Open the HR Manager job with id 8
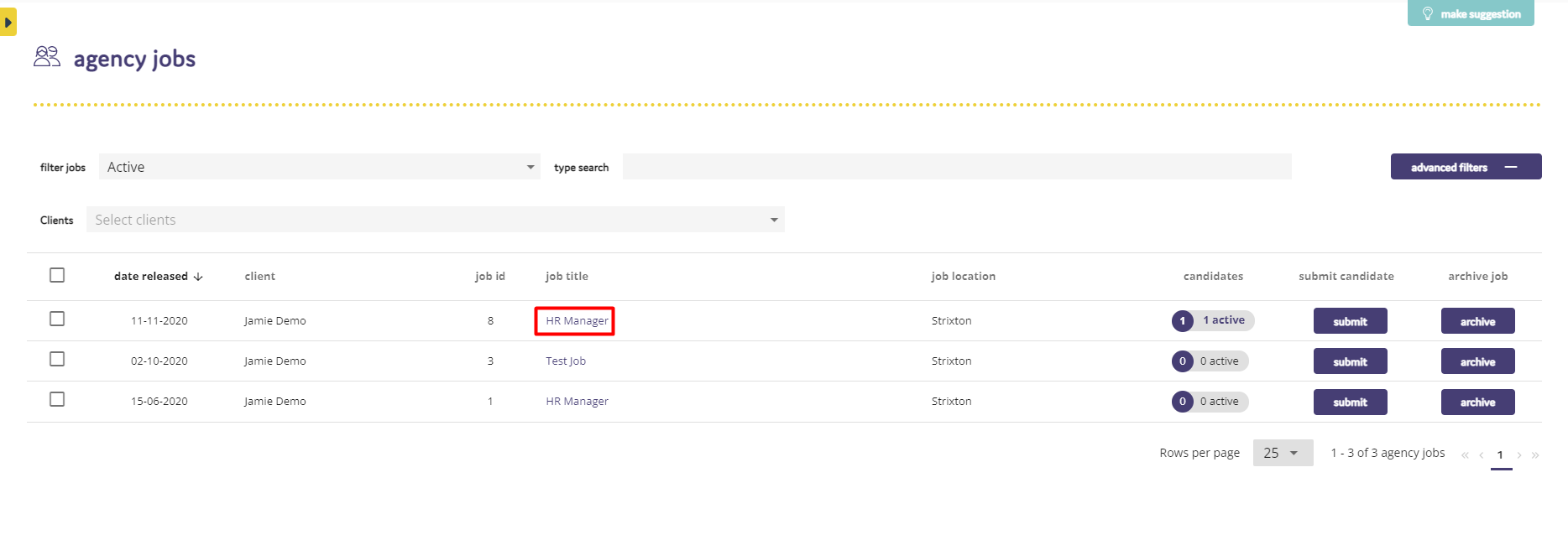 [x=577, y=321]
